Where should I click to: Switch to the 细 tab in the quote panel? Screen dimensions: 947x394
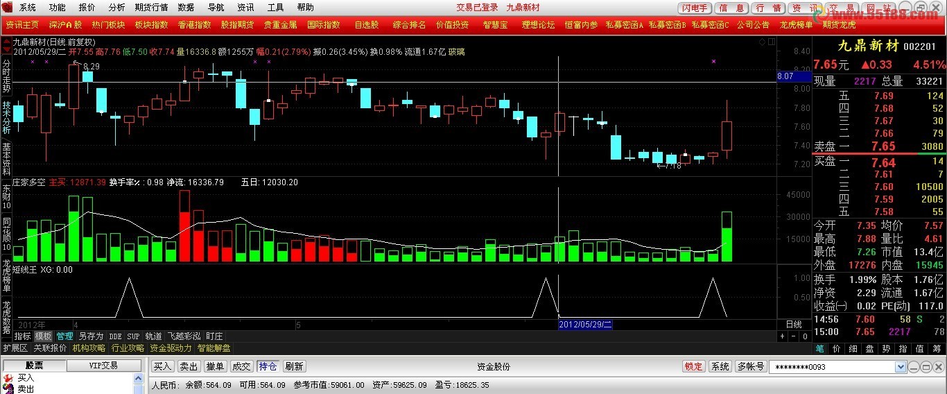tap(853, 349)
